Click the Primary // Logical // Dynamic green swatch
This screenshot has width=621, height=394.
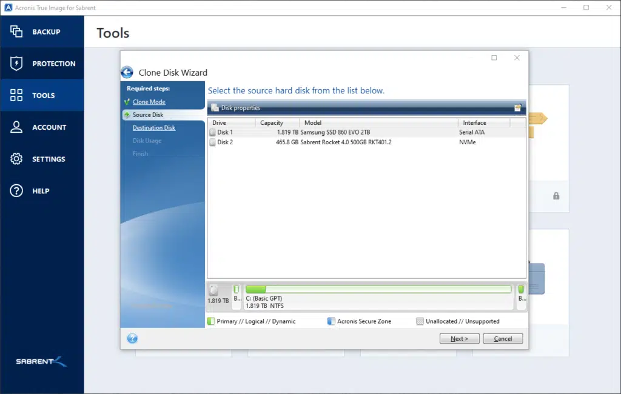click(211, 321)
